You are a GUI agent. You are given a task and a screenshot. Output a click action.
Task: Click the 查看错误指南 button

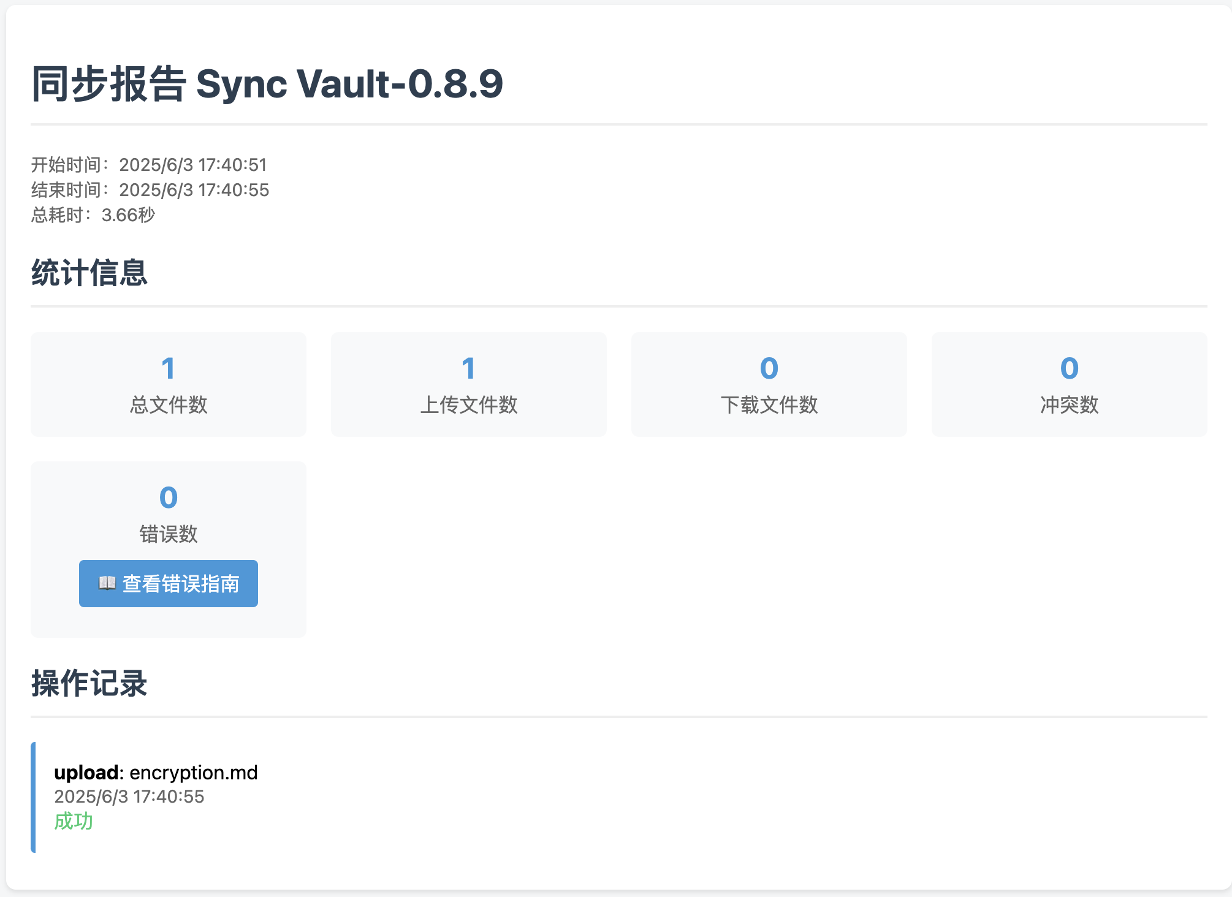(169, 583)
